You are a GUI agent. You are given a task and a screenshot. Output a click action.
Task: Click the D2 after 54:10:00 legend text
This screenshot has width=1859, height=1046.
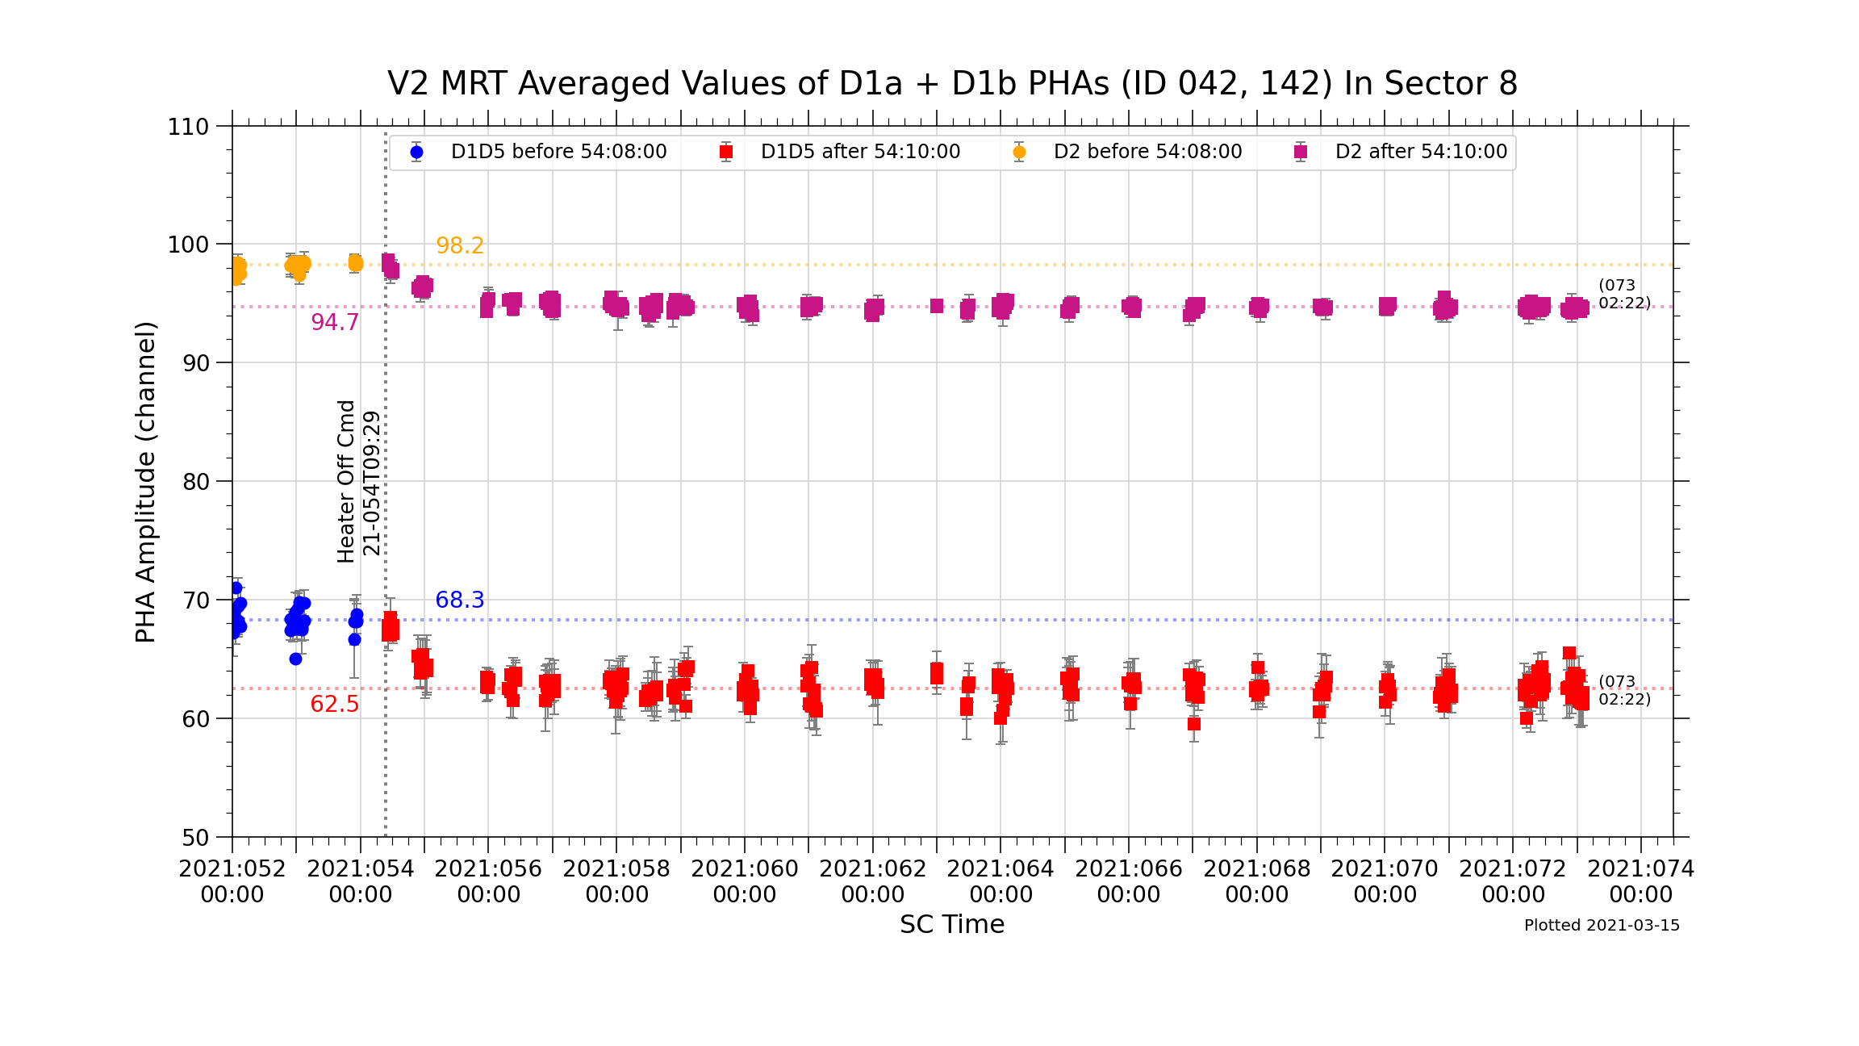(x=1421, y=152)
